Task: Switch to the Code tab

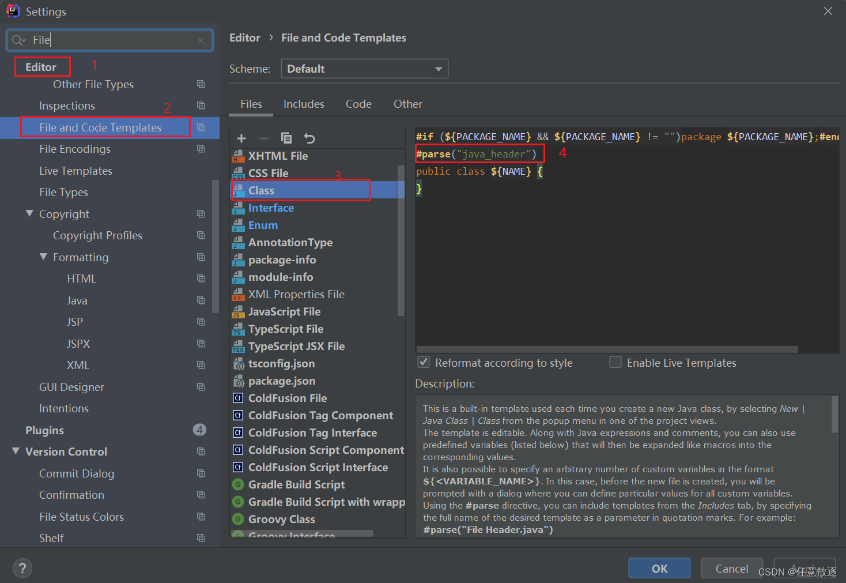Action: 358,104
